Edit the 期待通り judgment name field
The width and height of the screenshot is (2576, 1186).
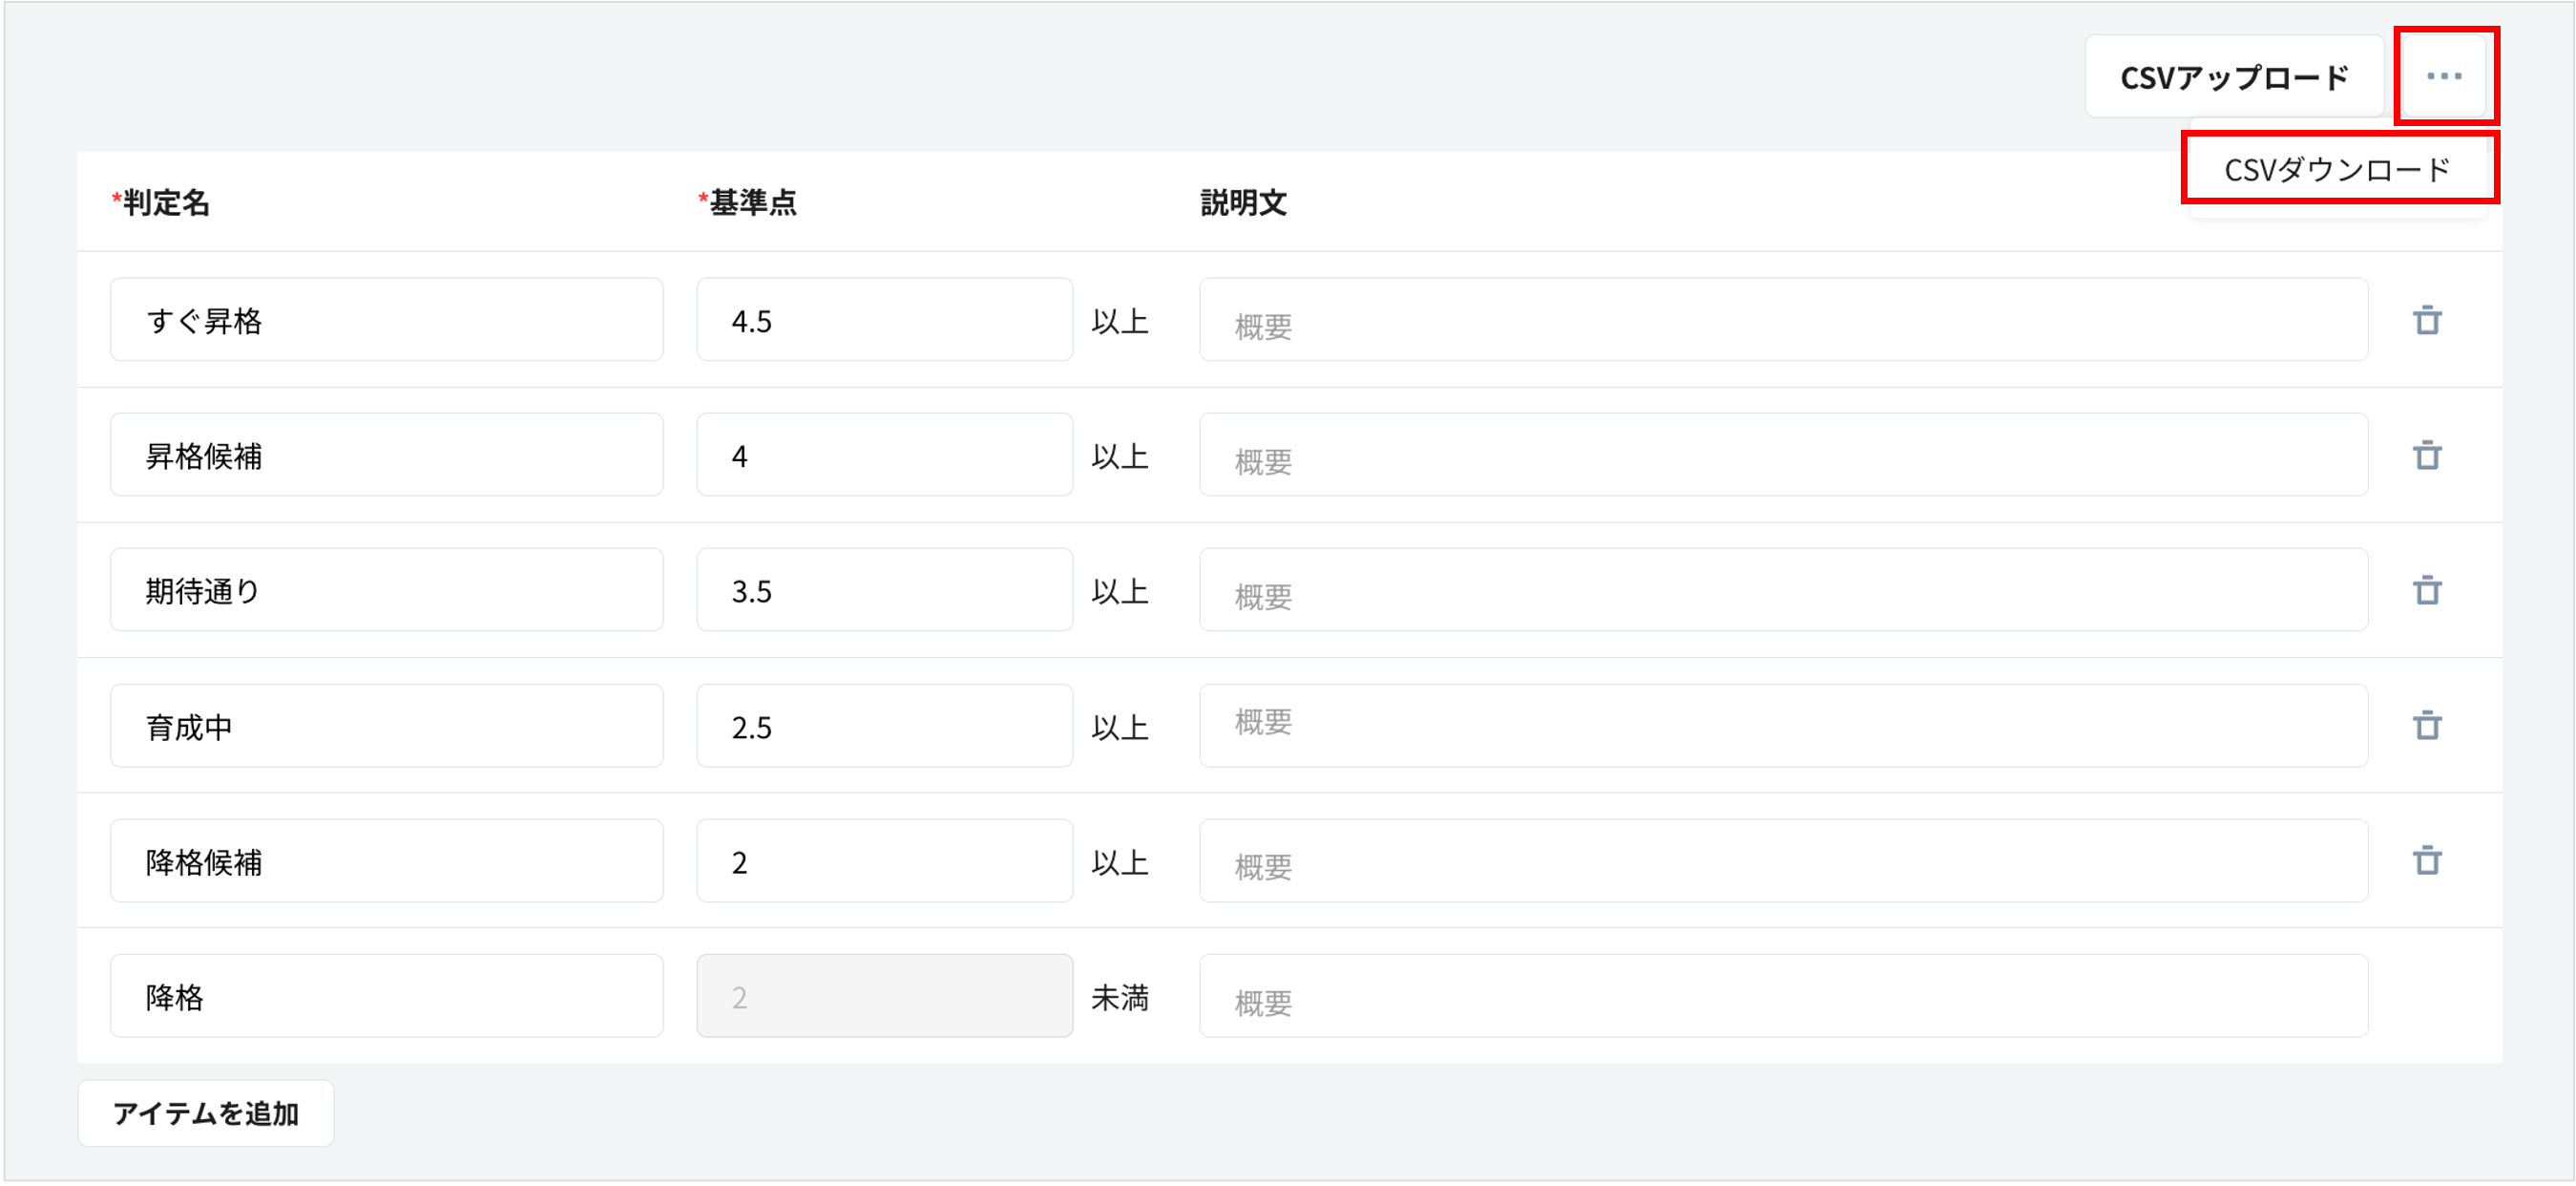pos(386,590)
